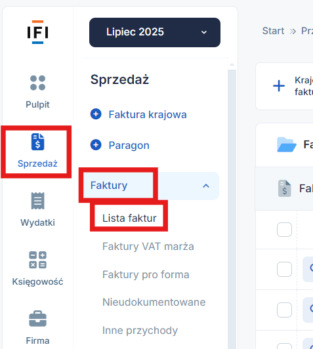Tick the second checkbox in the table
This screenshot has width=313, height=349.
pos(284,270)
